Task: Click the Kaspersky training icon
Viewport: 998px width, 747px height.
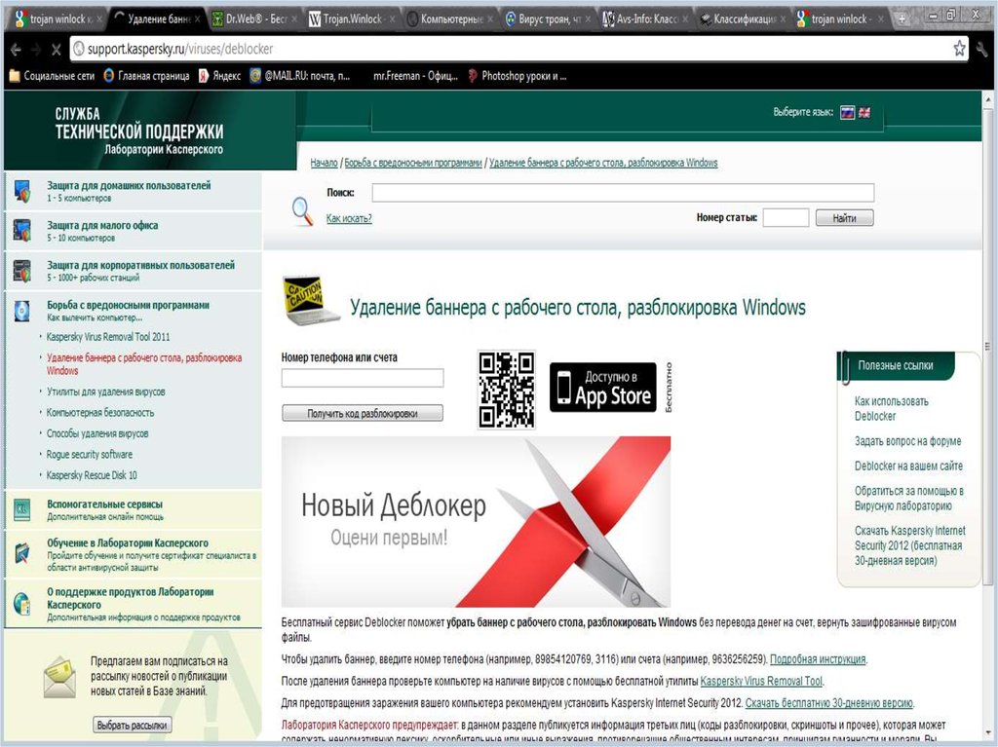Action: 22,552
